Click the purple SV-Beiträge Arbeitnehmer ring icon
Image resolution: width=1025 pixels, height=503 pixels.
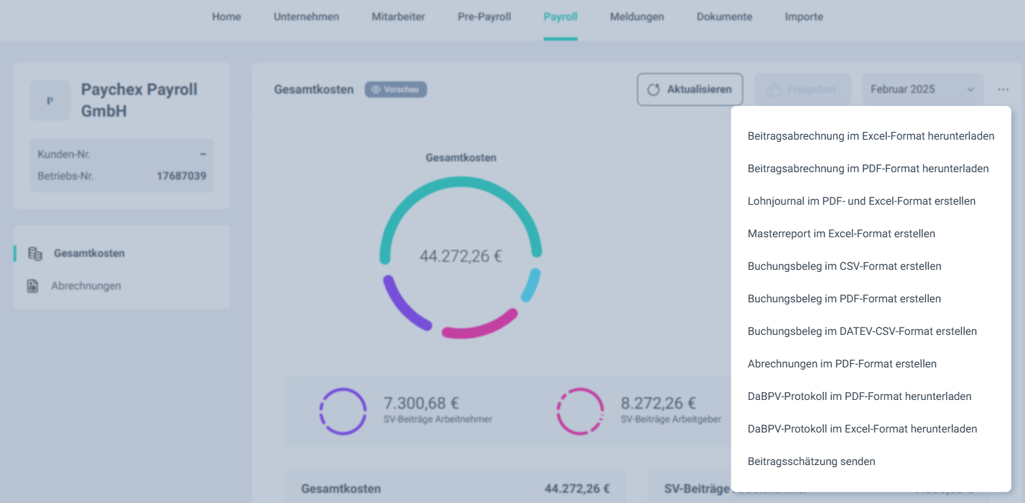pyautogui.click(x=343, y=411)
